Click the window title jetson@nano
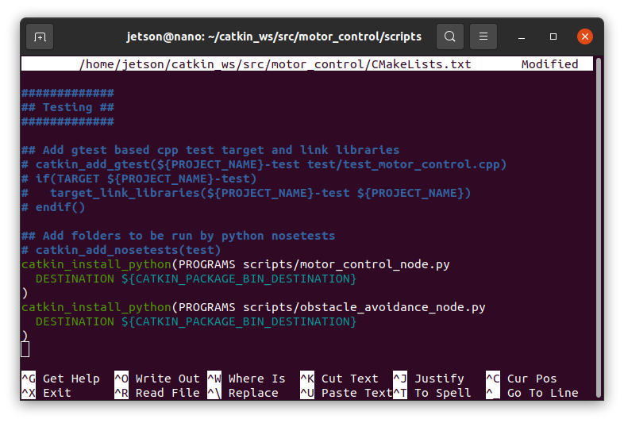The width and height of the screenshot is (624, 423). click(x=274, y=37)
